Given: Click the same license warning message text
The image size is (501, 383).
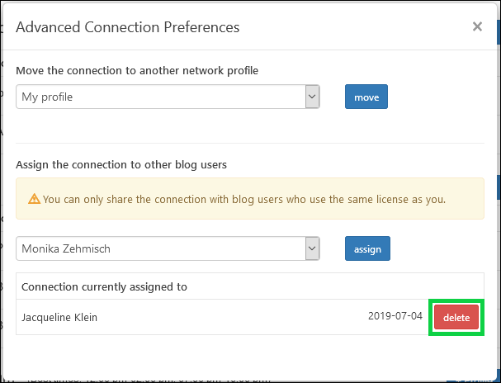Looking at the screenshot, I should pos(244,199).
